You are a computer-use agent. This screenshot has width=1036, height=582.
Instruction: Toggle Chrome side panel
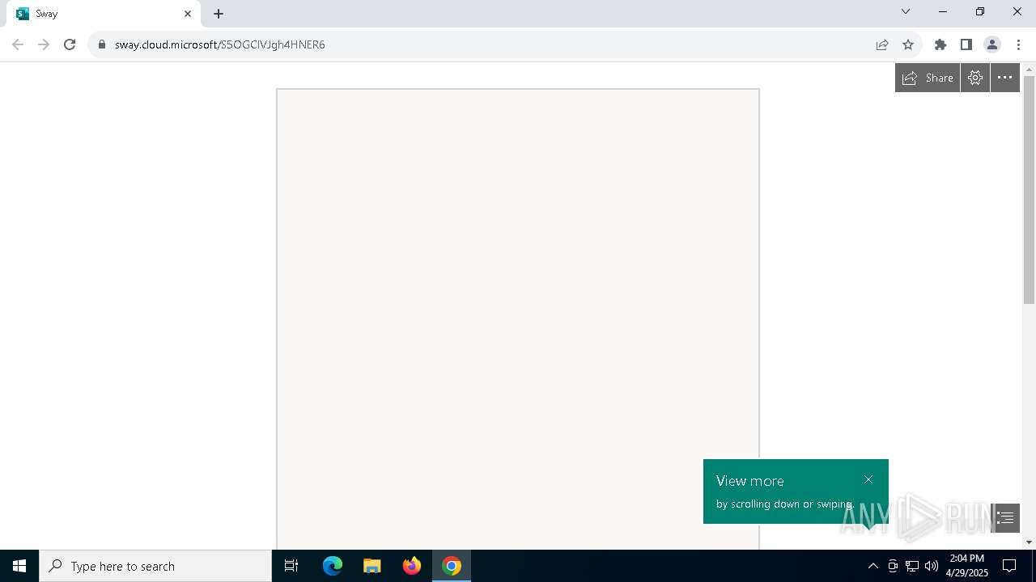[966, 44]
